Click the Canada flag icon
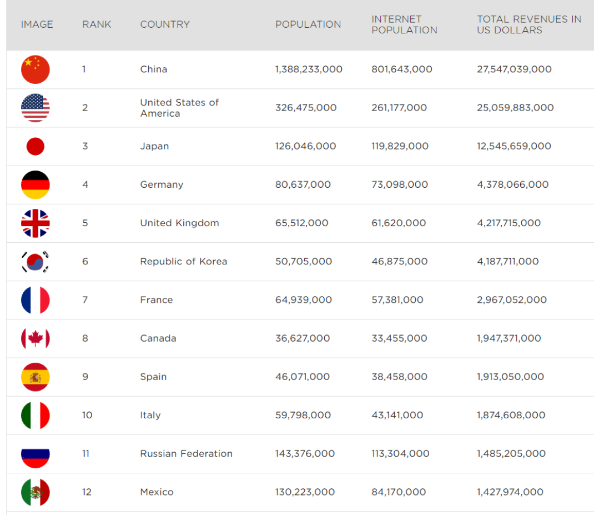Screen dimensions: 594x515 pos(36,338)
